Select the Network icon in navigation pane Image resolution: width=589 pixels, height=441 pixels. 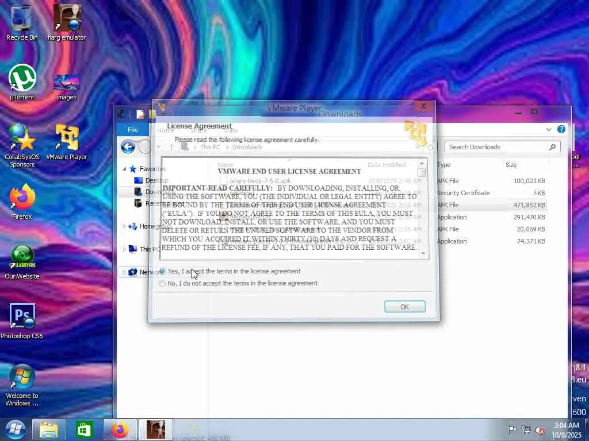click(133, 272)
